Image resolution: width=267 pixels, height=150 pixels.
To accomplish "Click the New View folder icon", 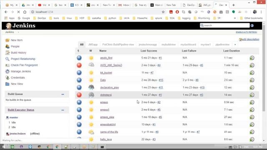I will point(8,84).
